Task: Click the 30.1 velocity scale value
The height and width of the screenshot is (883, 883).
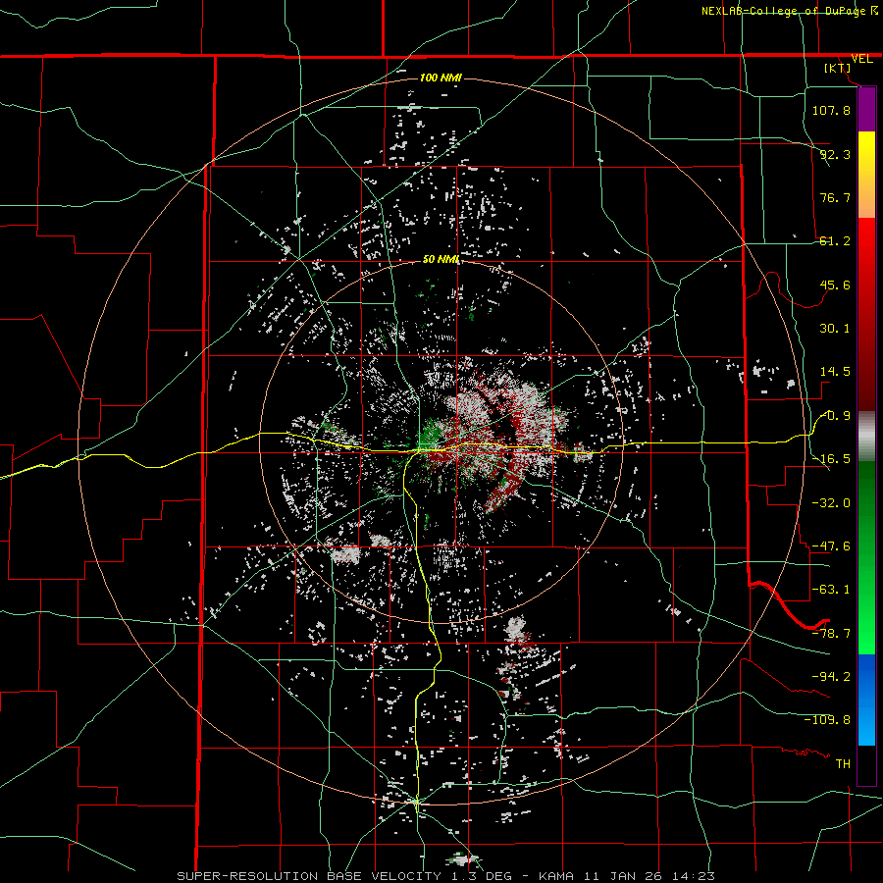Action: pos(835,329)
